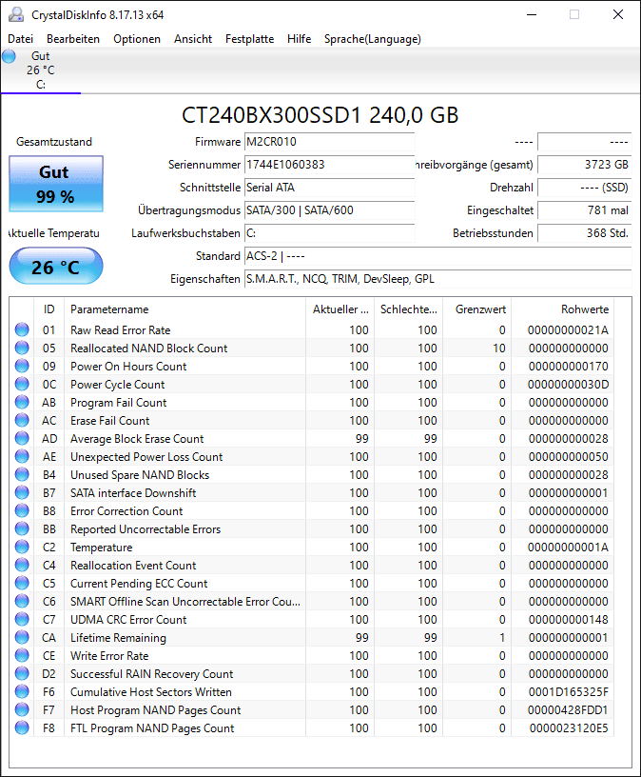Click the Eigenschaften field with S.M.A.R.T., NCQ, TRIM
Image resolution: width=641 pixels, height=777 pixels.
coord(438,279)
